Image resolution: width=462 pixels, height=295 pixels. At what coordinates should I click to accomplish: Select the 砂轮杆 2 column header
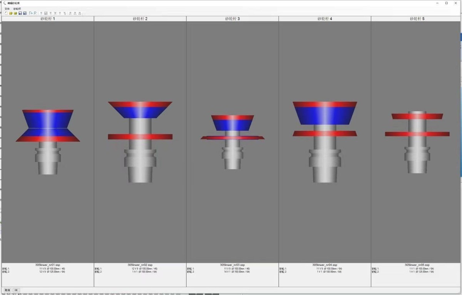point(140,19)
